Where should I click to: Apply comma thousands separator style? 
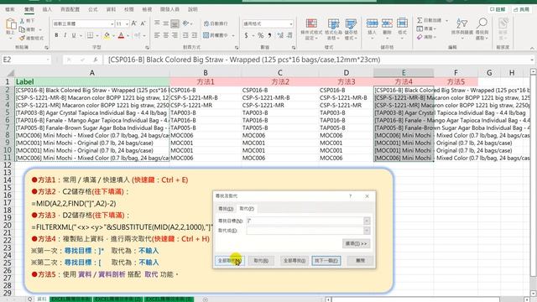tap(270, 35)
